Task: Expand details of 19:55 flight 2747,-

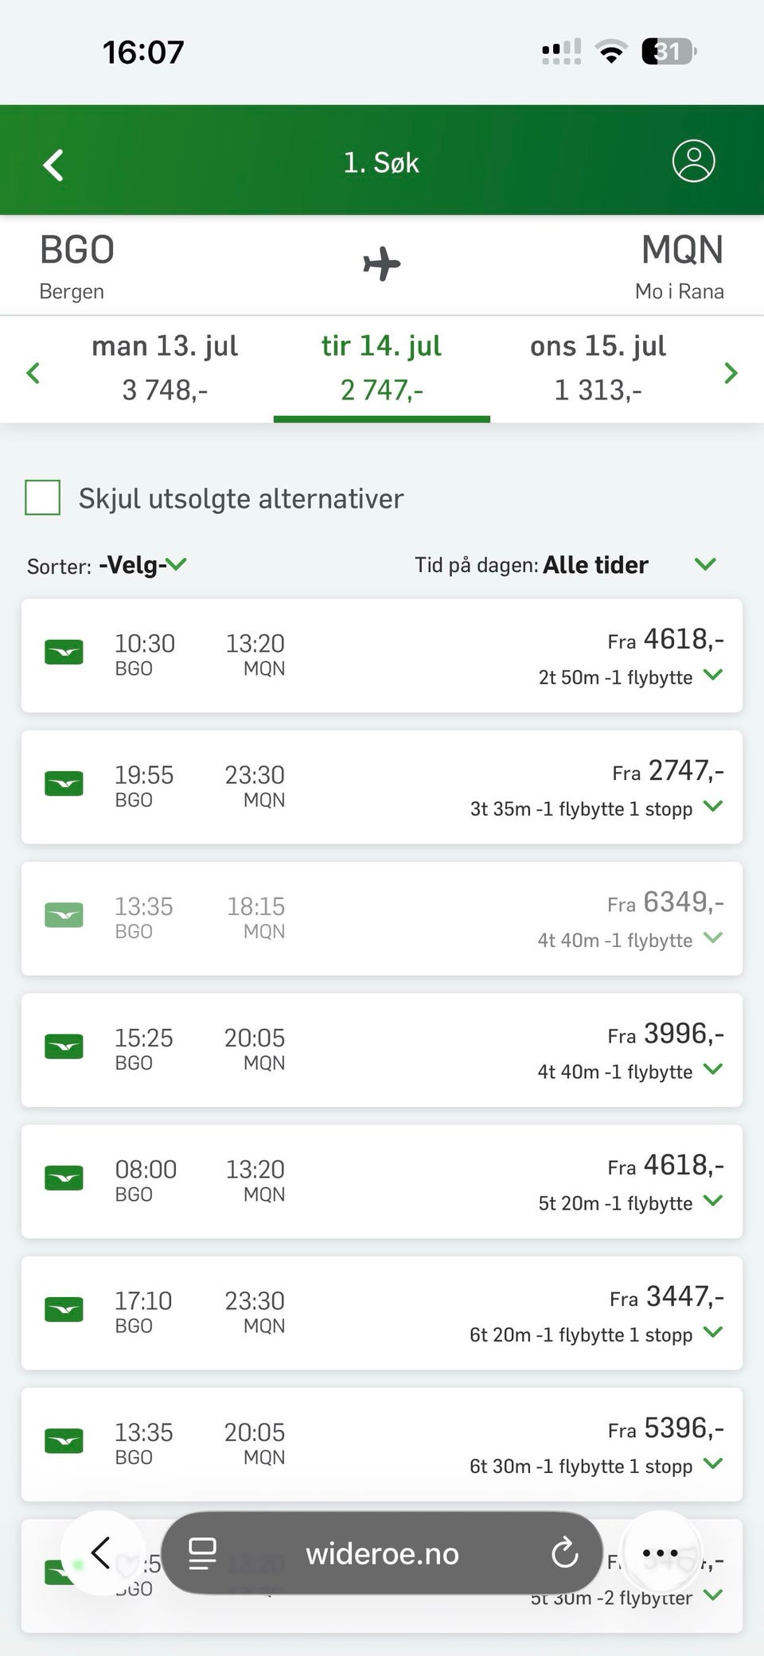Action: tap(714, 807)
